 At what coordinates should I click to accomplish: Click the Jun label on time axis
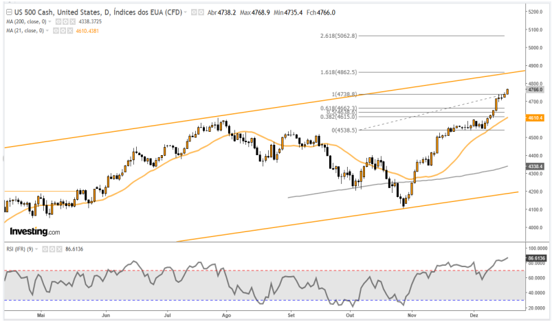(x=106, y=315)
